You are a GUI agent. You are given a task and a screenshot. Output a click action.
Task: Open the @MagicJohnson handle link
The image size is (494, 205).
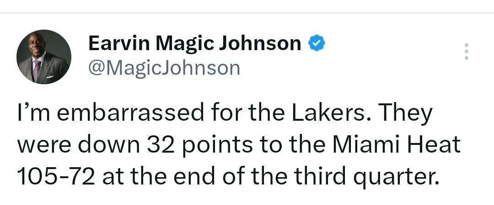tap(164, 67)
